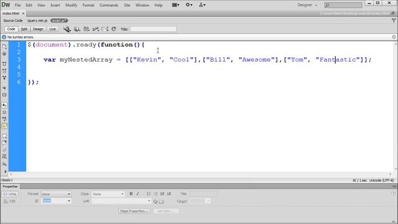Click the Multiscreen preview icon

pos(67,29)
